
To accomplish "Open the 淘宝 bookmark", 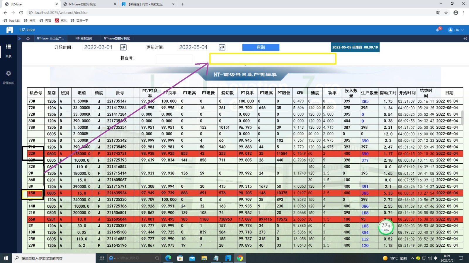I will click(30, 20).
